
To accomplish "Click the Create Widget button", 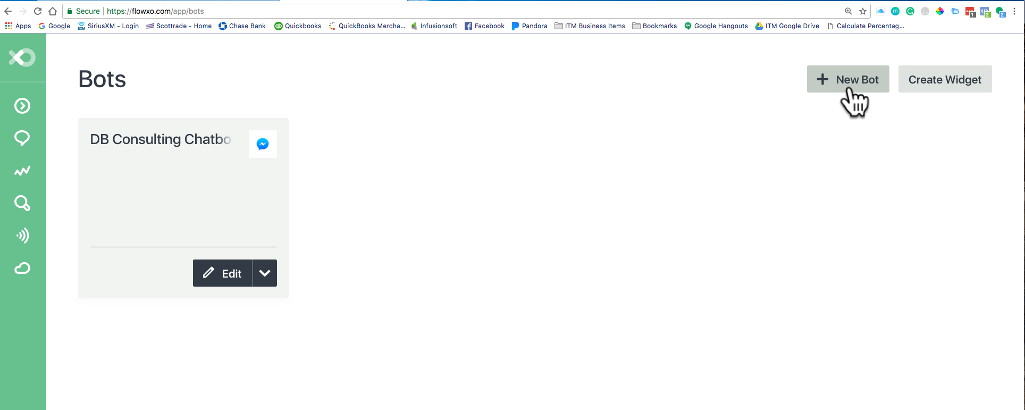I will (945, 79).
